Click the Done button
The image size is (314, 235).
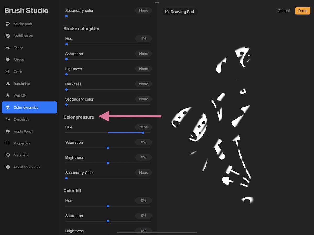[x=303, y=11]
